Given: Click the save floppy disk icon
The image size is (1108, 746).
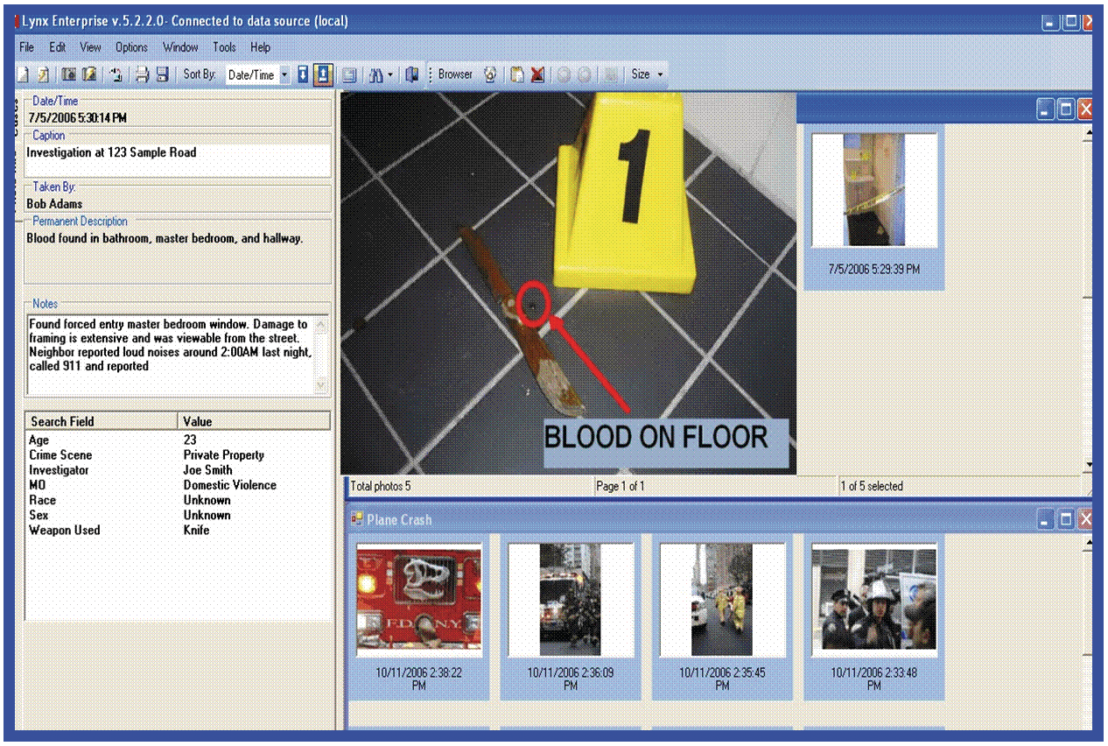Looking at the screenshot, I should pos(162,75).
